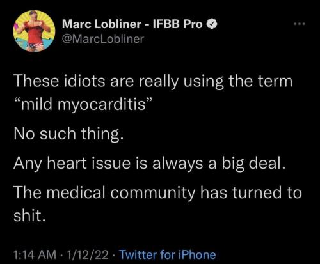Viewport: 320px width, 264px height.
Task: Click the word term ending first line
Action: pyautogui.click(x=275, y=82)
